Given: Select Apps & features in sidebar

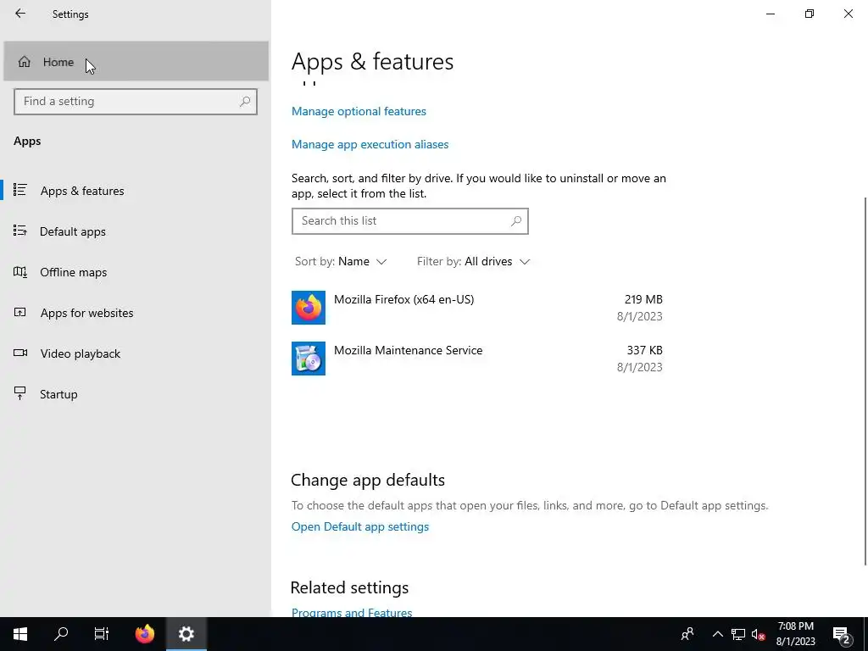Looking at the screenshot, I should [x=136, y=191].
